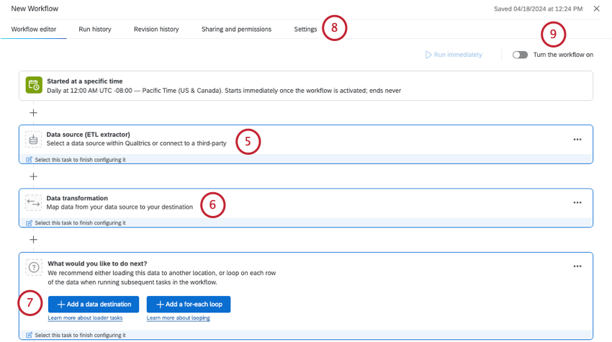The width and height of the screenshot is (612, 342).
Task: Add task with plus below the trigger
Action: pos(34,113)
